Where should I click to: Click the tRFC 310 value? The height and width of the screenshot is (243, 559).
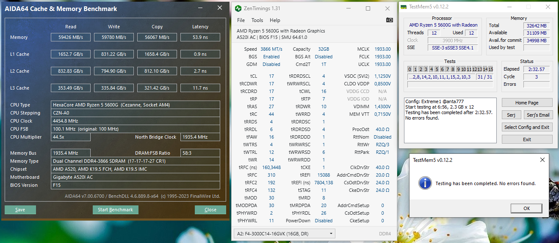tap(271, 175)
